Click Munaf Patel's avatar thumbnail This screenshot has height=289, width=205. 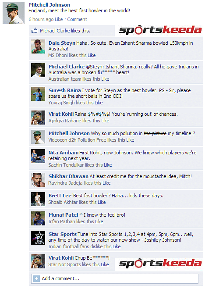tap(38, 218)
